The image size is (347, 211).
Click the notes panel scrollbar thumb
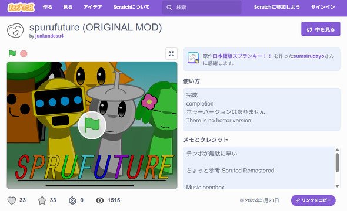pos(337,163)
